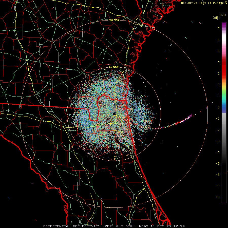
Task: Click the 7 value on the colorbar scale
Action: click(x=219, y=28)
